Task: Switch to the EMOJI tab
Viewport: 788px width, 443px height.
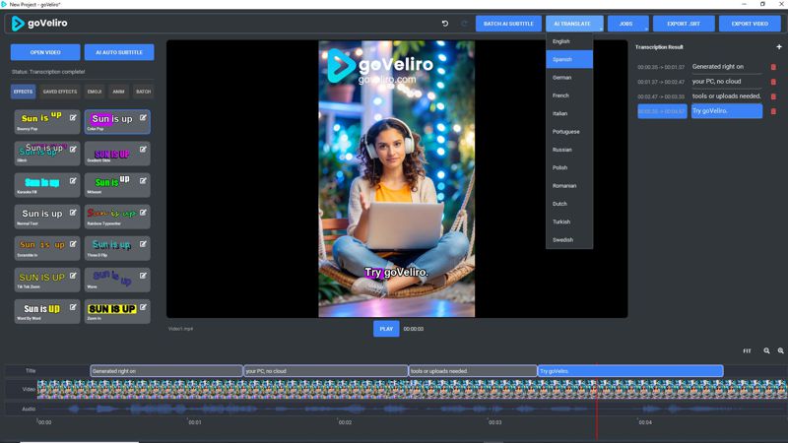Action: (95, 92)
